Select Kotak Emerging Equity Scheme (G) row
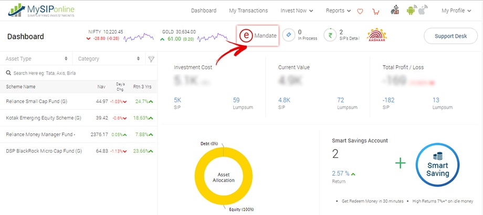 (79, 118)
